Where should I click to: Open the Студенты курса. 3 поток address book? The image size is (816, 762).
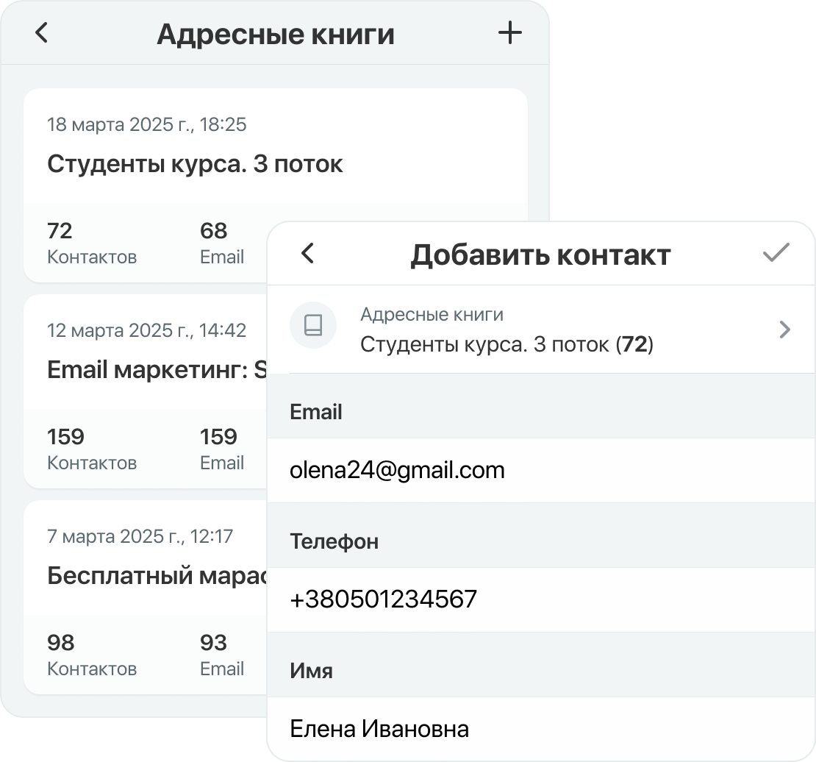pos(195,163)
